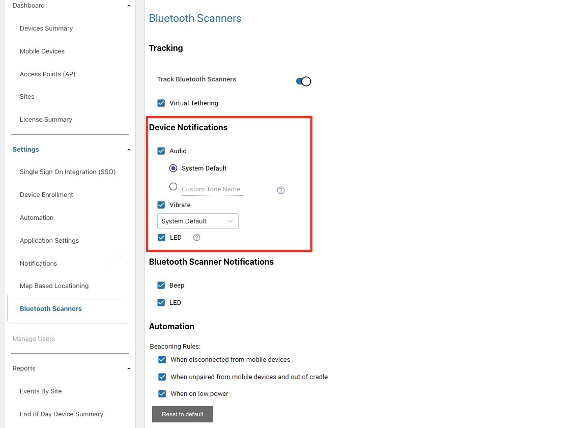
Task: Click Custom Tone Name input field
Action: 212,189
